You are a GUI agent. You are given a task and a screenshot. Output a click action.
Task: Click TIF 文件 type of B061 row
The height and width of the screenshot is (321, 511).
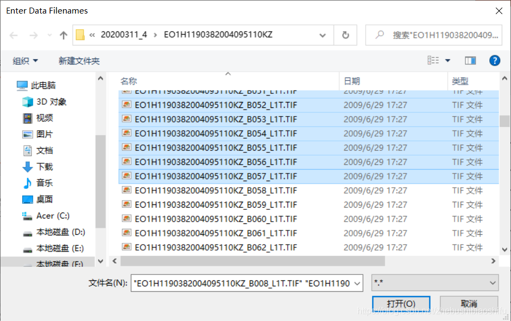pos(467,233)
